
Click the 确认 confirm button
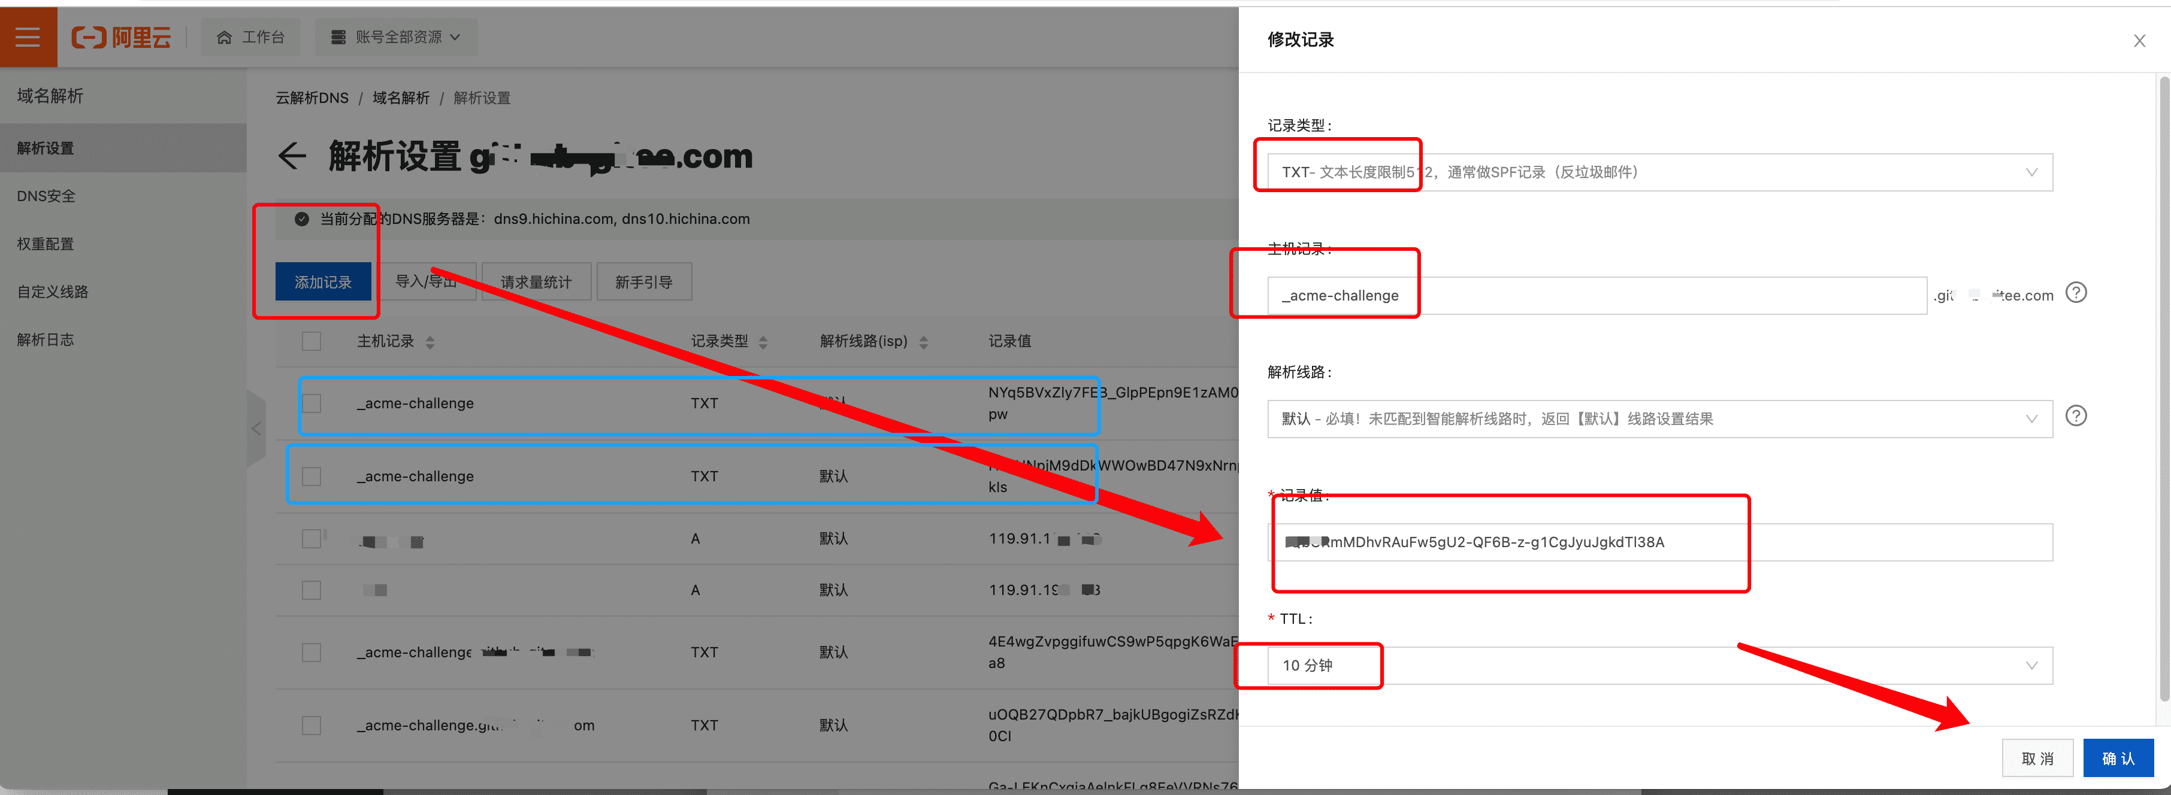click(x=2118, y=758)
